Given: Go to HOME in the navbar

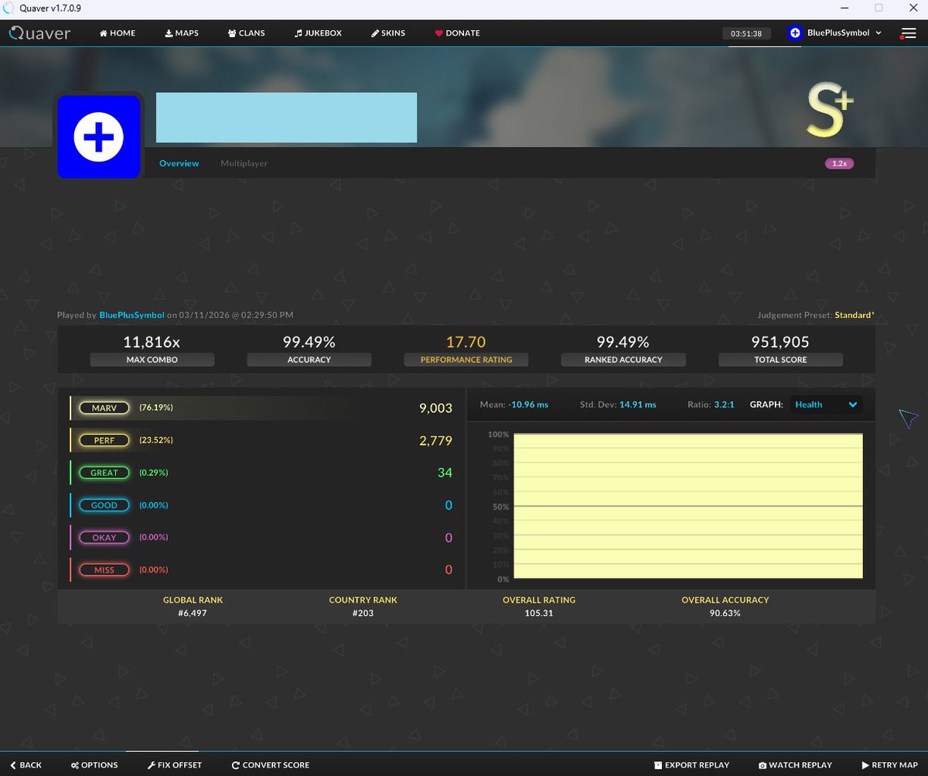Looking at the screenshot, I should click(x=118, y=33).
